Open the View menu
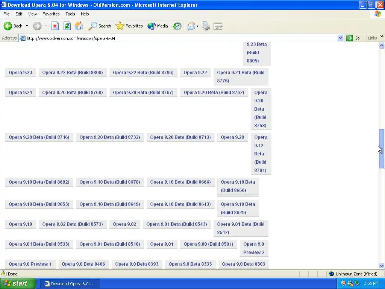385x289 pixels. tap(32, 14)
